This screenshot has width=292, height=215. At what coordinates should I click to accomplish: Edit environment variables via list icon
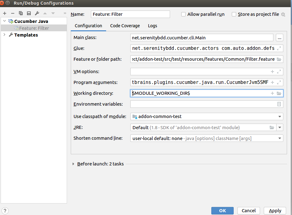click(x=279, y=104)
